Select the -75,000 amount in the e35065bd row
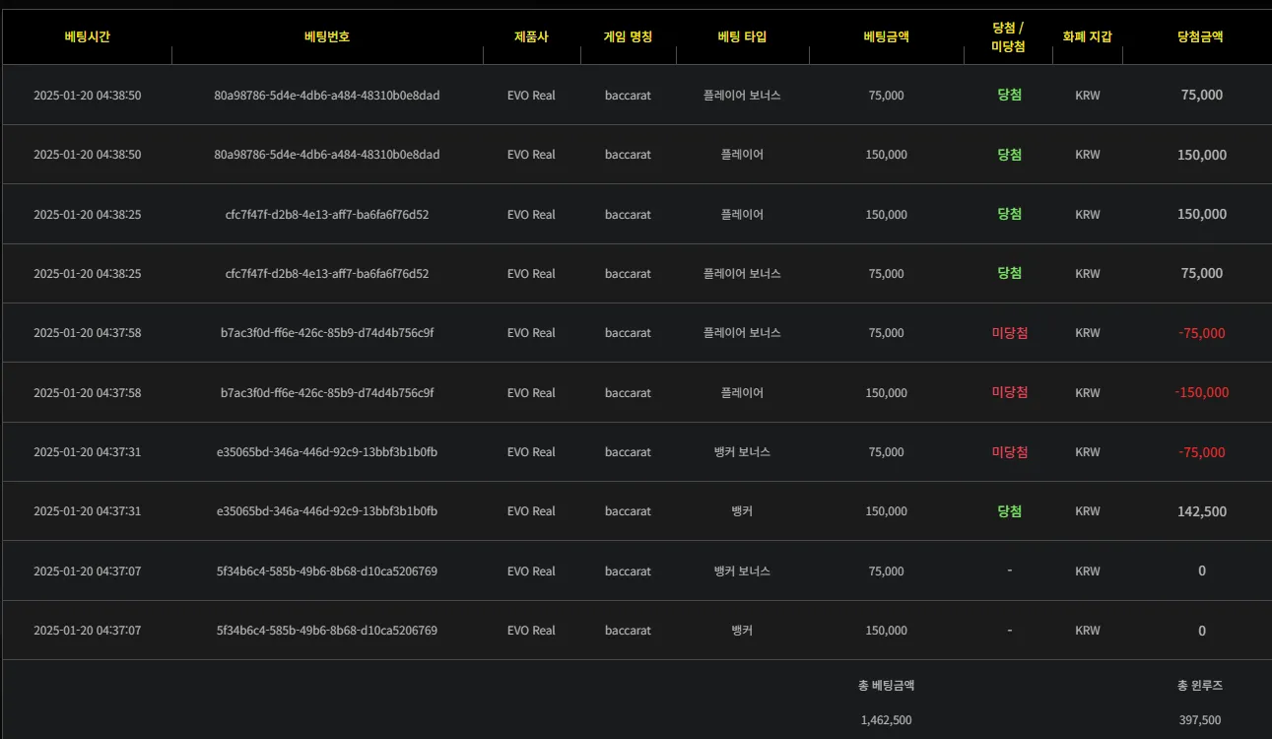This screenshot has width=1272, height=739. coord(1202,452)
